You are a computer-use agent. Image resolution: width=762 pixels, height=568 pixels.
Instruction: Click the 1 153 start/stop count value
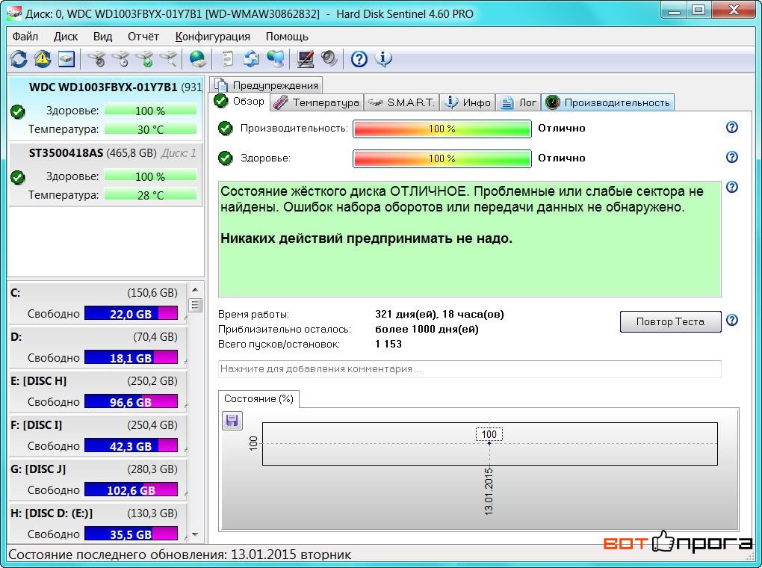[388, 345]
